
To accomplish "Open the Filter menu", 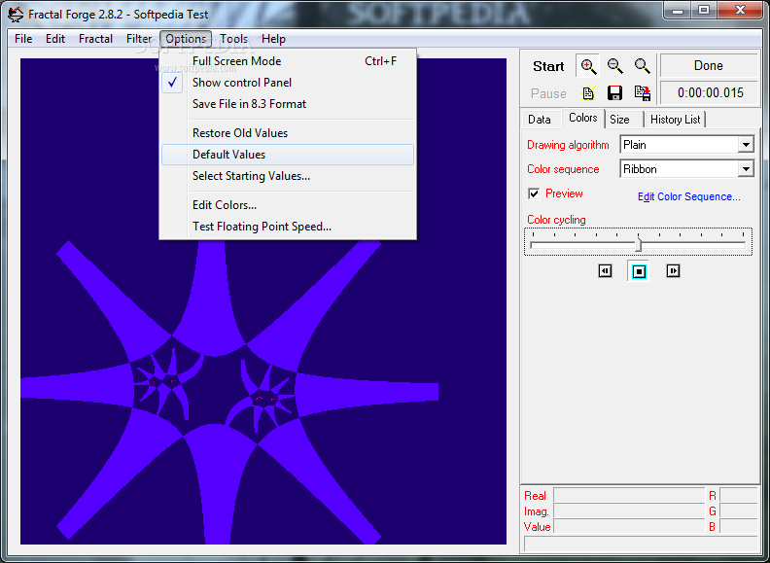I will (139, 39).
